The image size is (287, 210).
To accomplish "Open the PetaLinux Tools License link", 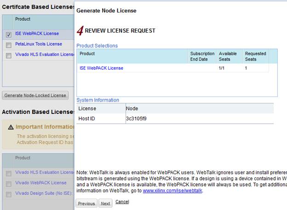I will [x=39, y=44].
